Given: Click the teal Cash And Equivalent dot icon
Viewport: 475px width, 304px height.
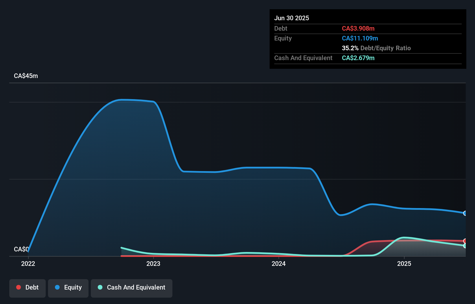Looking at the screenshot, I should point(100,287).
